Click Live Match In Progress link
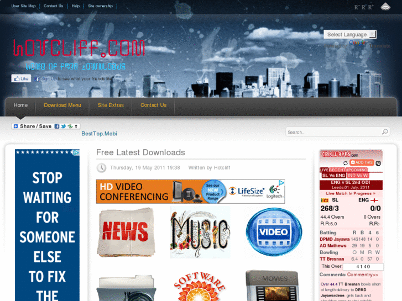Viewport: 402px width, 301px height. (x=351, y=193)
